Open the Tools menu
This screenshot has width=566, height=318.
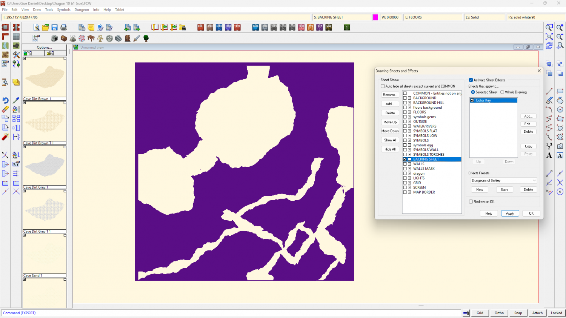coord(49,10)
